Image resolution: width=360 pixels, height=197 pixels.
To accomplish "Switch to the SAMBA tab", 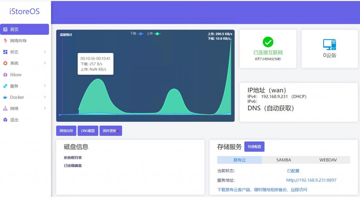I will (x=284, y=160).
